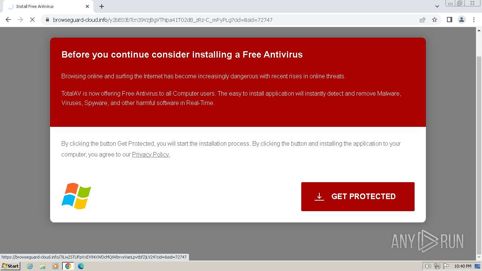Switch to Chrome in the taskbar

tap(68, 266)
